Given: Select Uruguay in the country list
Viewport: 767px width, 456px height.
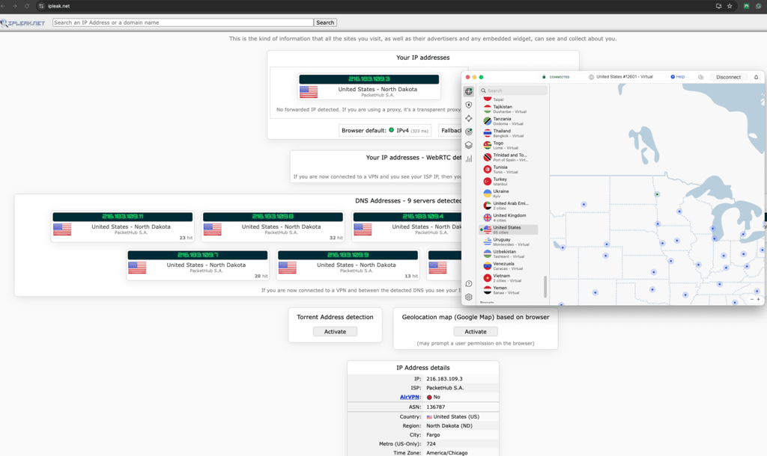Looking at the screenshot, I should point(509,241).
